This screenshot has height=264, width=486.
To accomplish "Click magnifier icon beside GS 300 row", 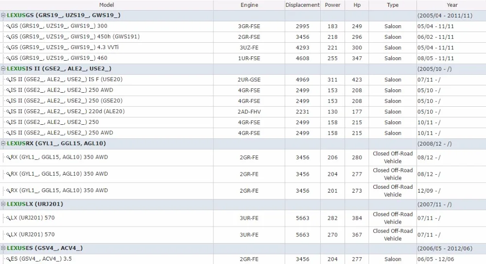I will pos(8,27).
